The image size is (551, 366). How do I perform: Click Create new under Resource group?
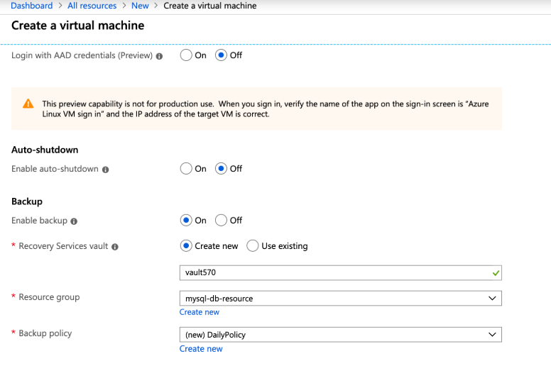click(x=200, y=312)
